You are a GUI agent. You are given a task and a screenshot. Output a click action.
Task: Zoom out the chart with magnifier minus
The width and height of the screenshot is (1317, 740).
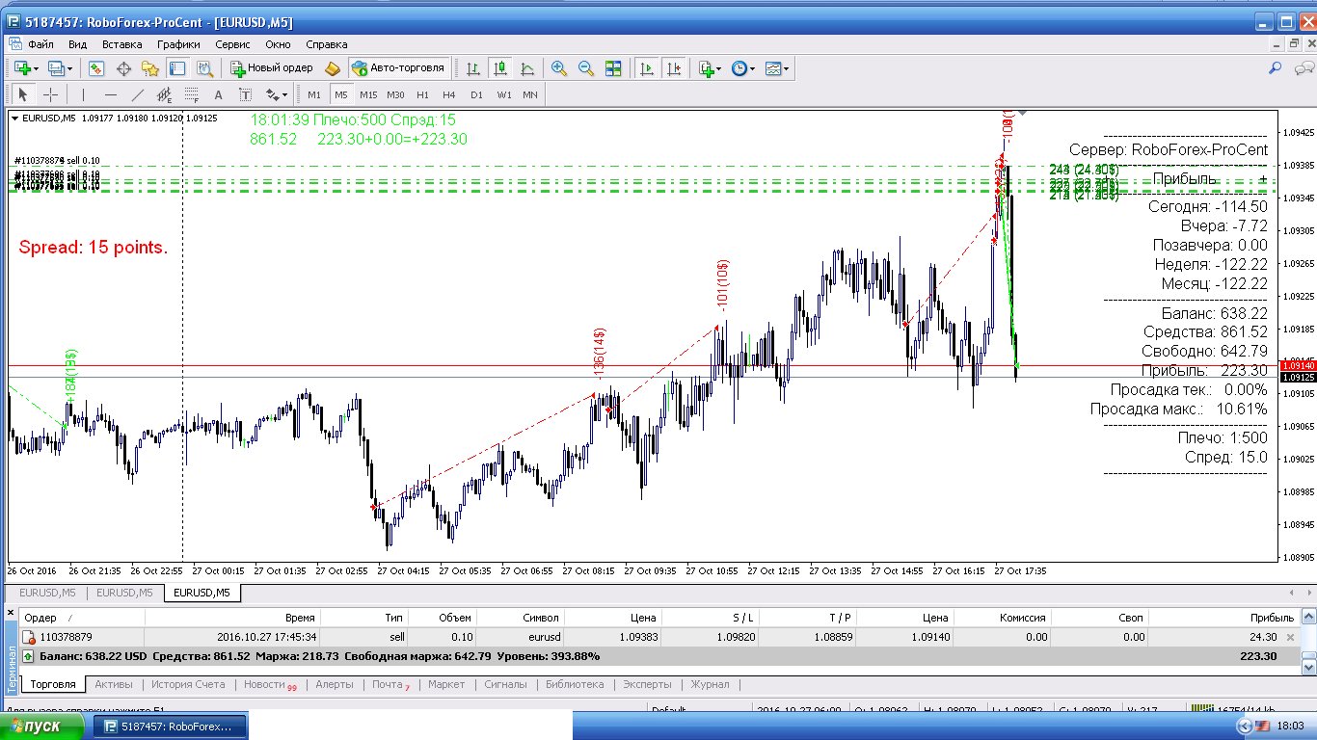coord(585,68)
